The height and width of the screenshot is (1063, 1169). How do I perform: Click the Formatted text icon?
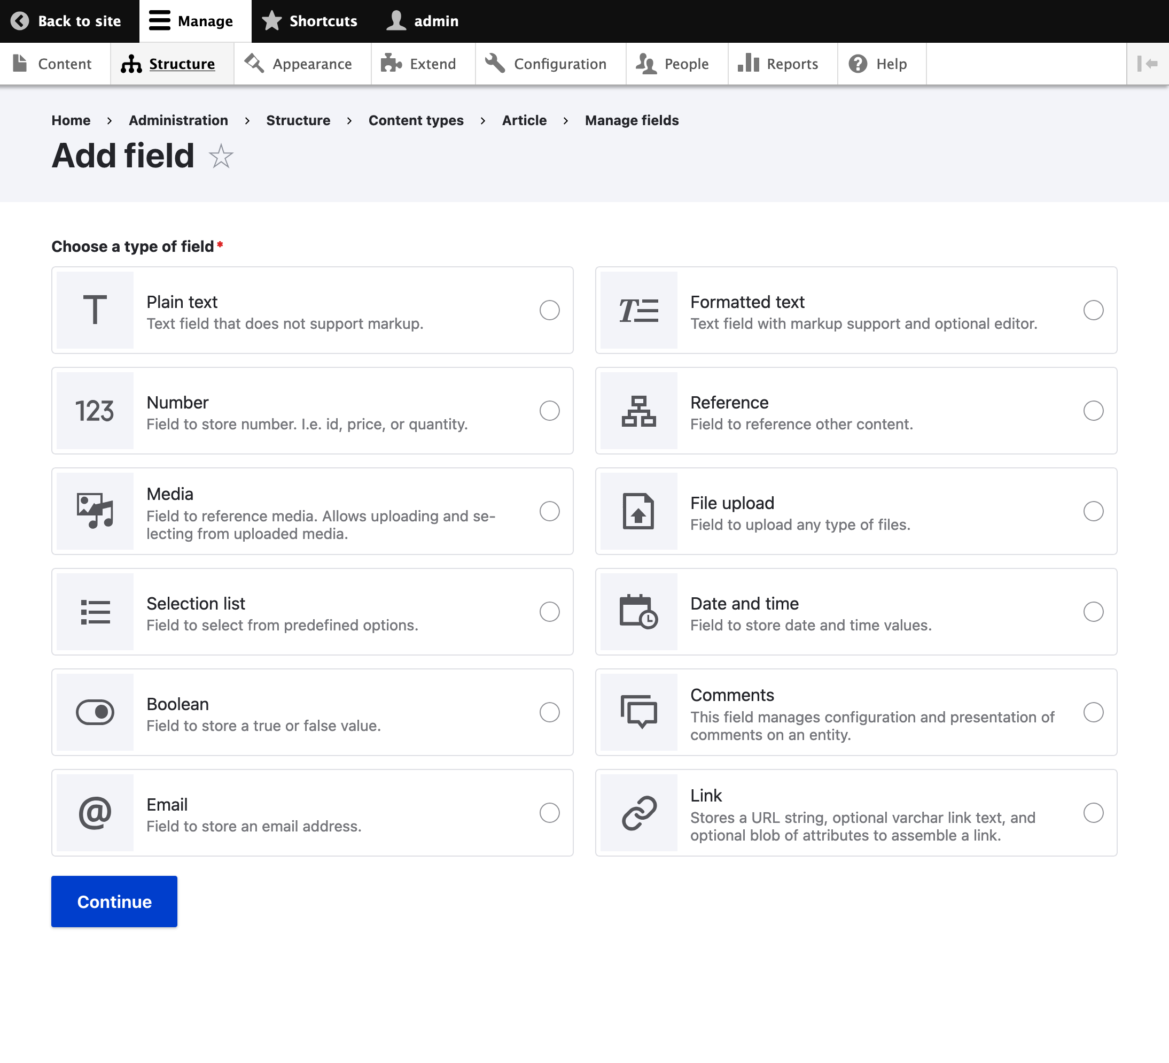[639, 310]
